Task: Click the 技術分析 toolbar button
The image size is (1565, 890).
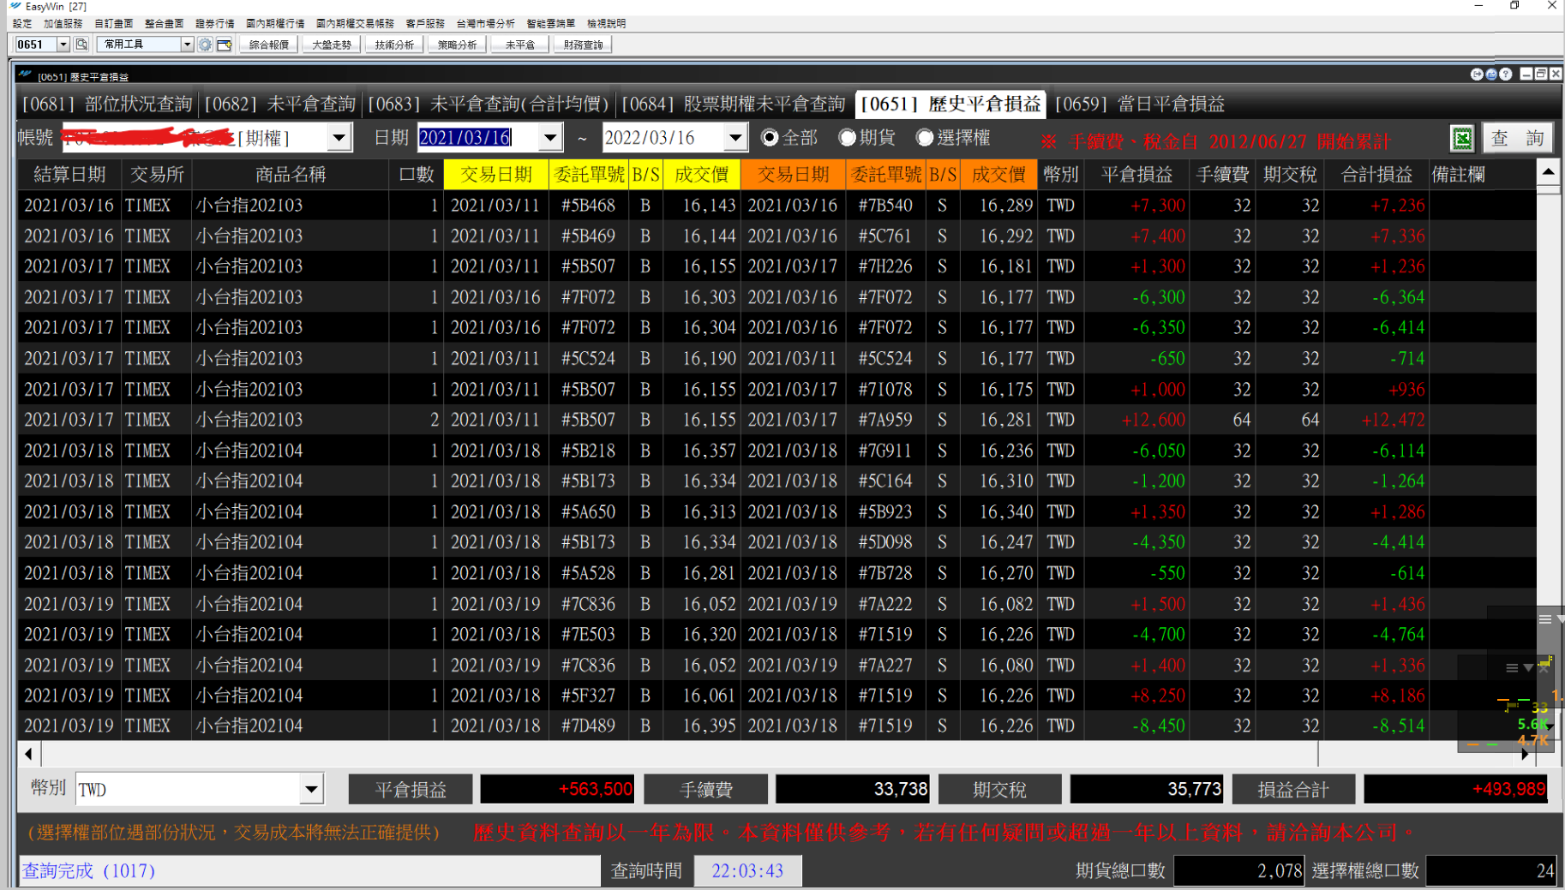Action: [x=394, y=45]
